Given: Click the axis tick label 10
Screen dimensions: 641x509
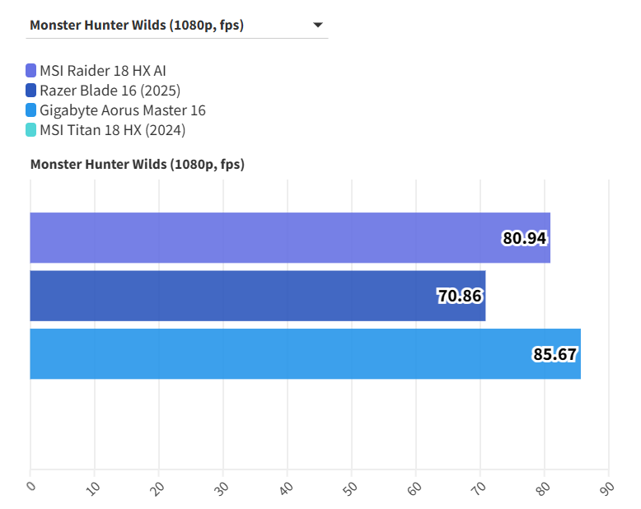Looking at the screenshot, I should 93,488.
